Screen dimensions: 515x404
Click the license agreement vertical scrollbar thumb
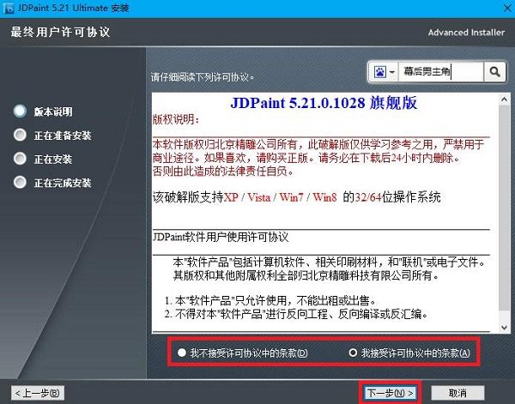click(504, 208)
